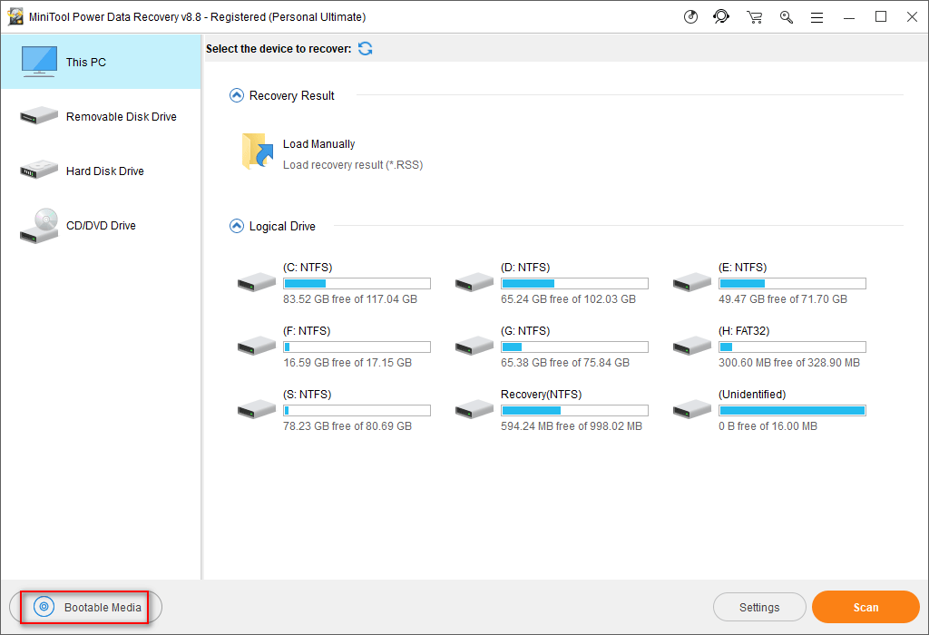Click the Load Manually folder icon
Viewport: 929px width, 635px height.
(x=257, y=151)
